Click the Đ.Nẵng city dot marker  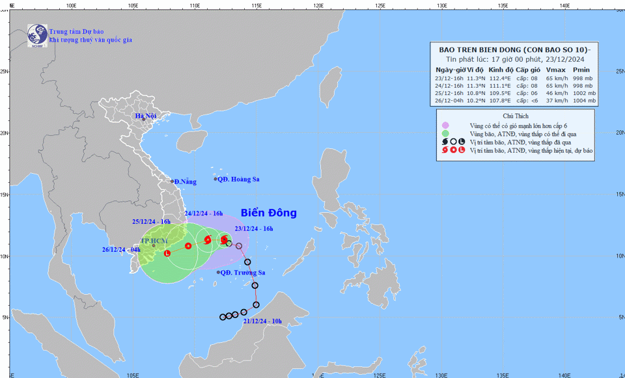pos(172,182)
